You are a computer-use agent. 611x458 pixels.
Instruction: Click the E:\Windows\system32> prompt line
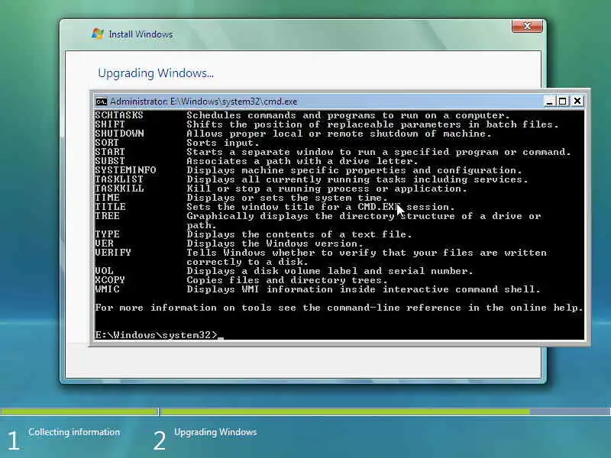(160, 335)
